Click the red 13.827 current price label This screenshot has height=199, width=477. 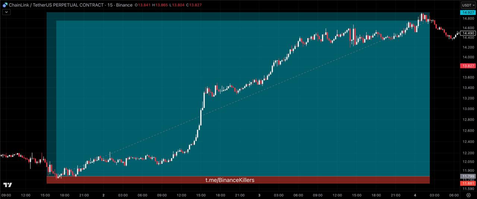click(x=468, y=66)
